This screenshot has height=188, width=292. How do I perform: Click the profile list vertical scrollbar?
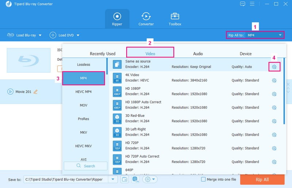(284, 91)
